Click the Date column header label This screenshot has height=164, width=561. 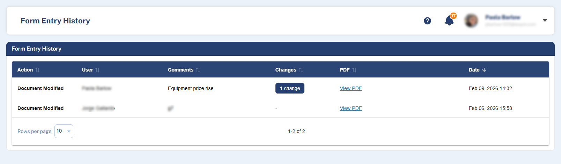(474, 70)
